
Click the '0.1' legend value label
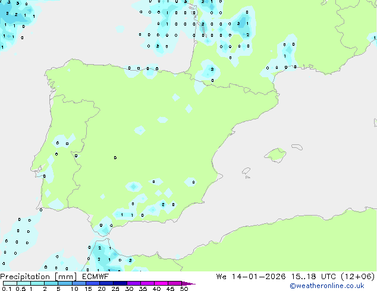click(x=7, y=289)
